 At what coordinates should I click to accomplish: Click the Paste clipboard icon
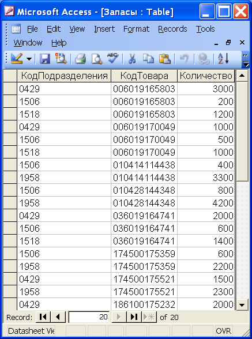[x=165, y=59]
